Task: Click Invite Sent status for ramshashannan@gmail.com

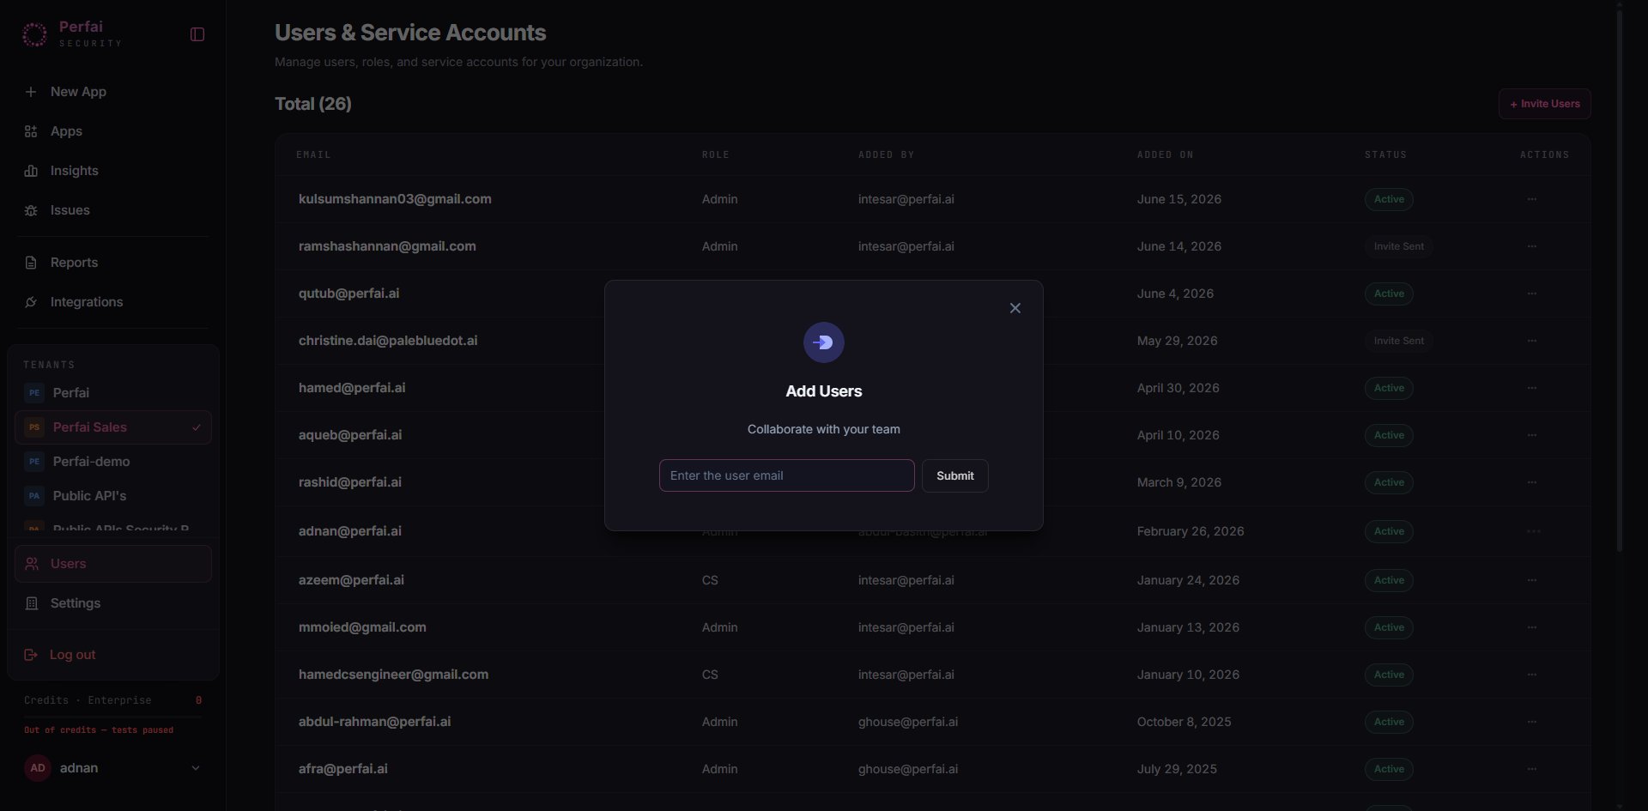Action: [1398, 246]
